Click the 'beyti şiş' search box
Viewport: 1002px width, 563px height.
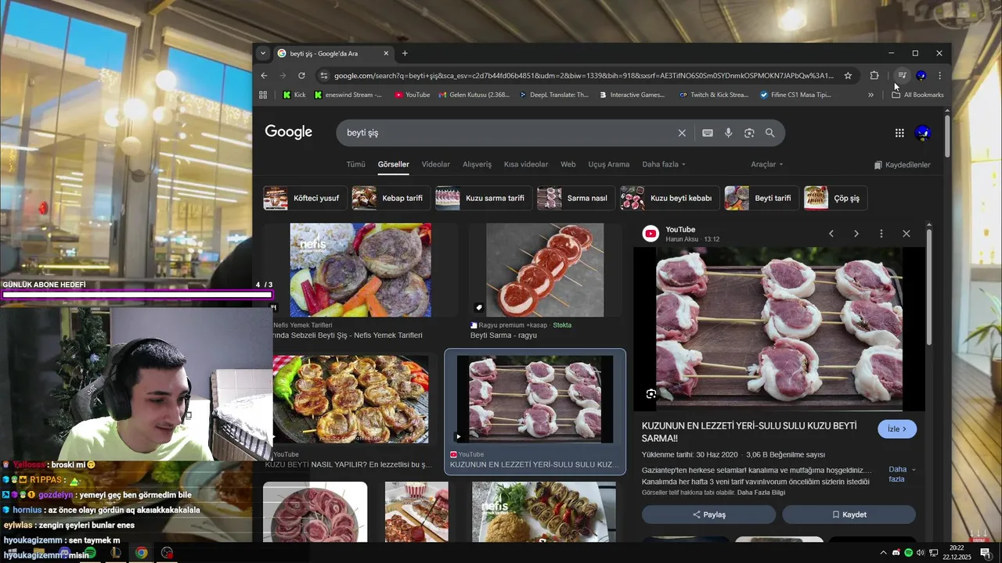509,133
